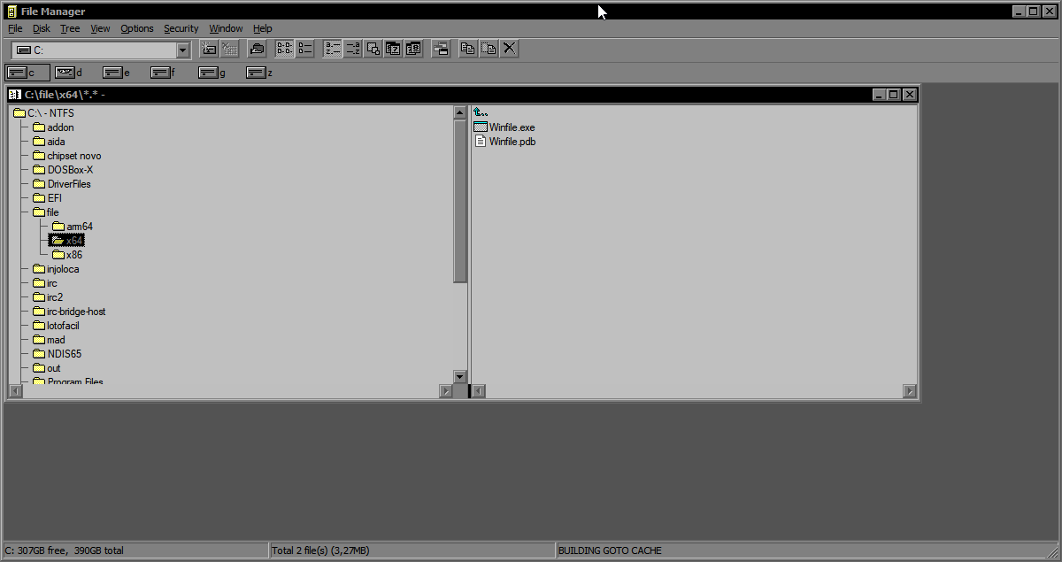The height and width of the screenshot is (562, 1062).
Task: Click the Share folder toolbar icon
Action: [x=257, y=50]
